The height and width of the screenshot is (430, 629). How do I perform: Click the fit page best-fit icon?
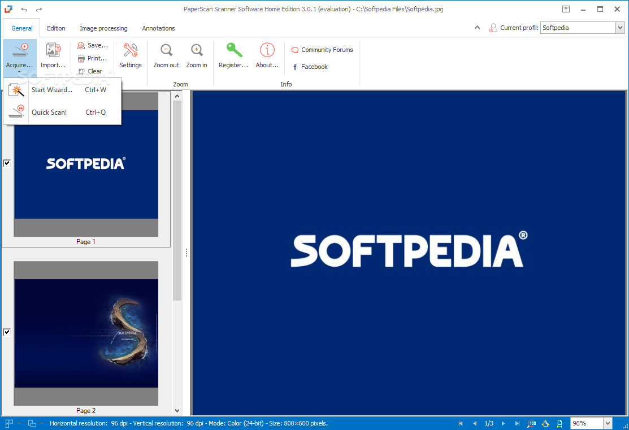click(545, 423)
